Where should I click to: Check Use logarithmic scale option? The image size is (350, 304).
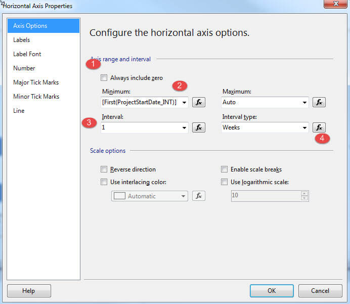pos(225,182)
